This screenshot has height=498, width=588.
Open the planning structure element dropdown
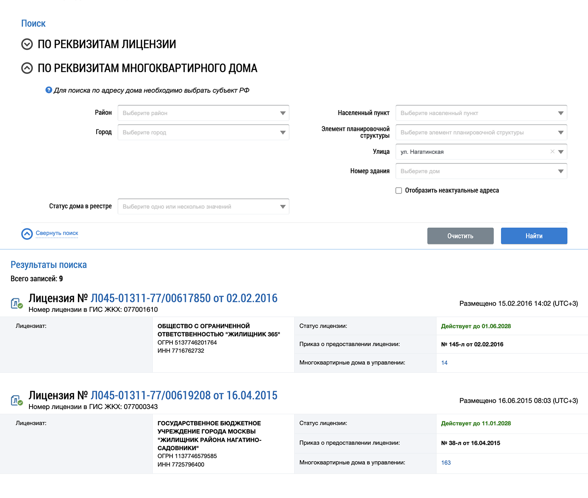point(481,133)
